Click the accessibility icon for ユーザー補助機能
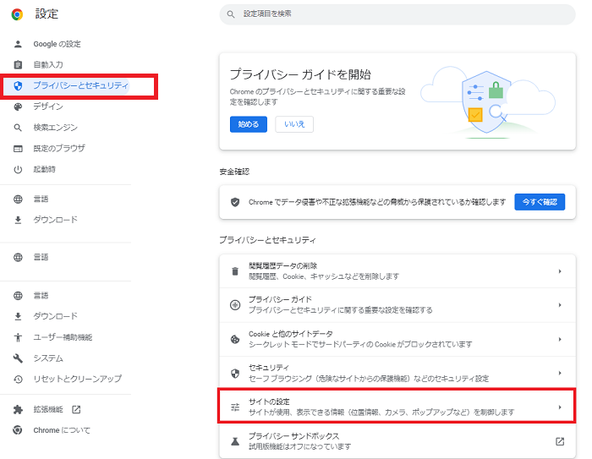The image size is (592, 459). 18,337
